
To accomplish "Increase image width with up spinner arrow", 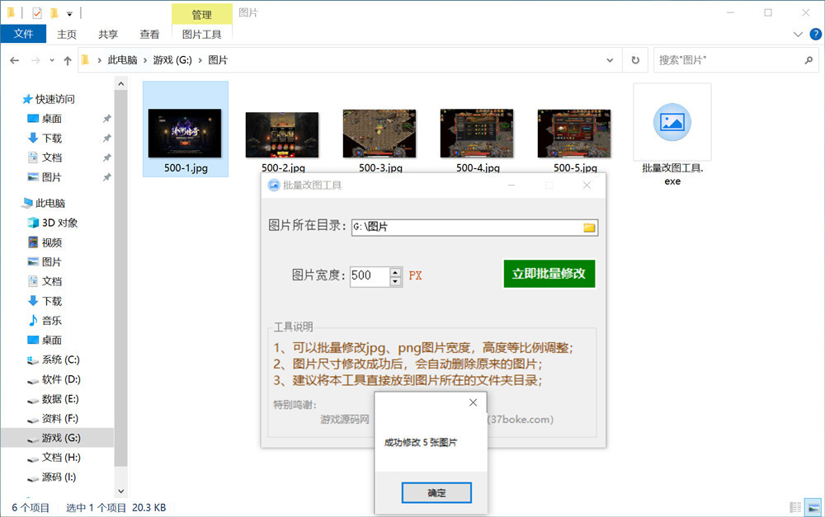I will (x=395, y=270).
